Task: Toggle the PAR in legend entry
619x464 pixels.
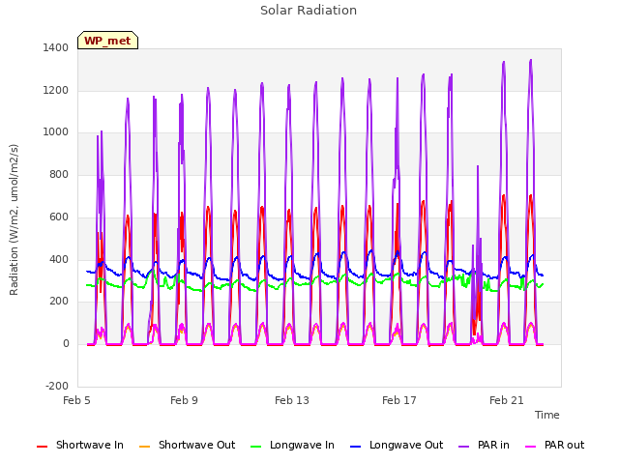Action: [484, 445]
